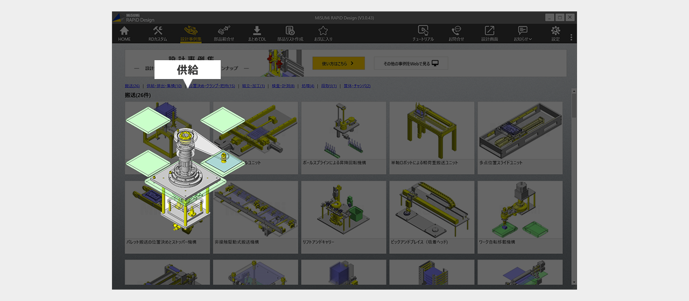This screenshot has height=301, width=689.
Task: Click the まとめてDL download icon
Action: (x=257, y=33)
